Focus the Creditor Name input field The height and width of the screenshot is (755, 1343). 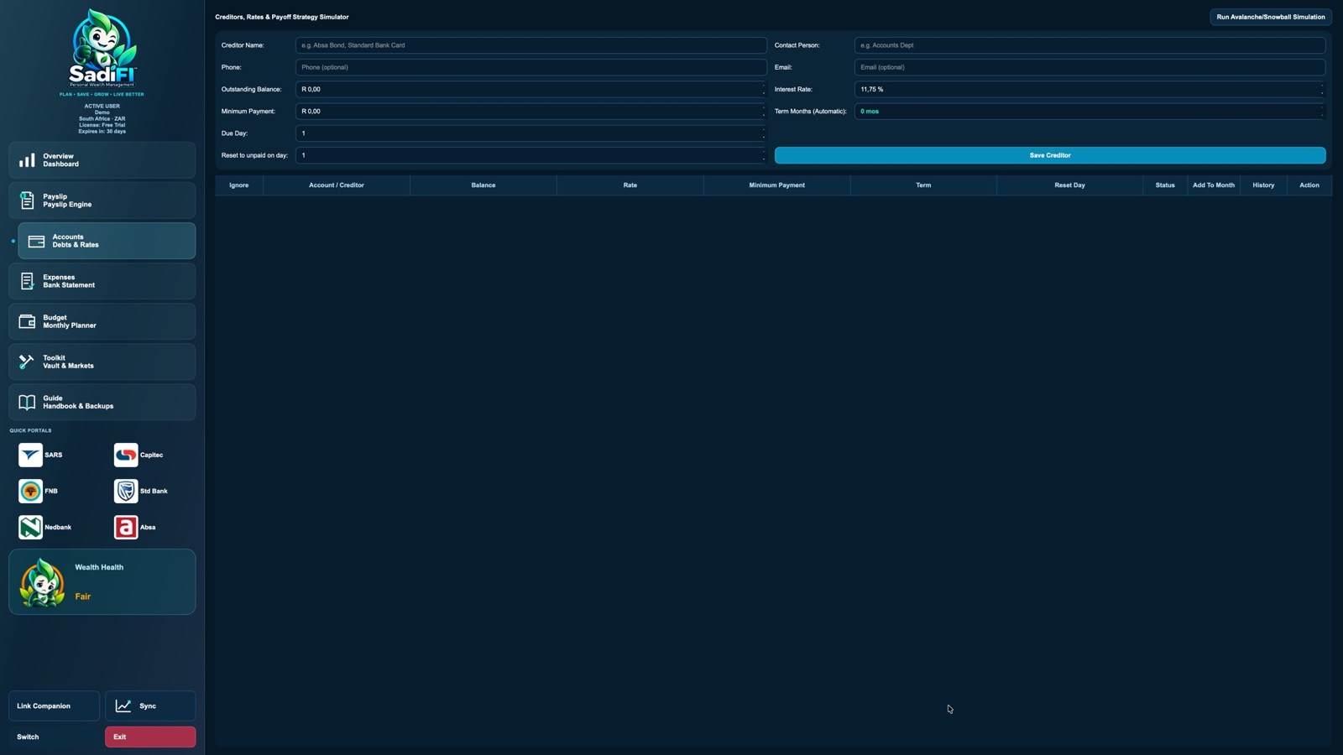point(531,45)
